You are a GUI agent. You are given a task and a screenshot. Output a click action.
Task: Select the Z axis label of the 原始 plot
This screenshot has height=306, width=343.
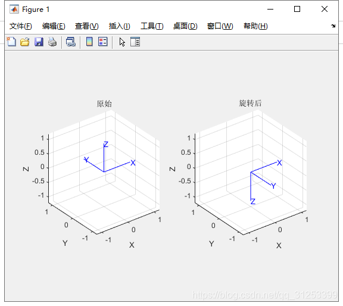point(26,169)
